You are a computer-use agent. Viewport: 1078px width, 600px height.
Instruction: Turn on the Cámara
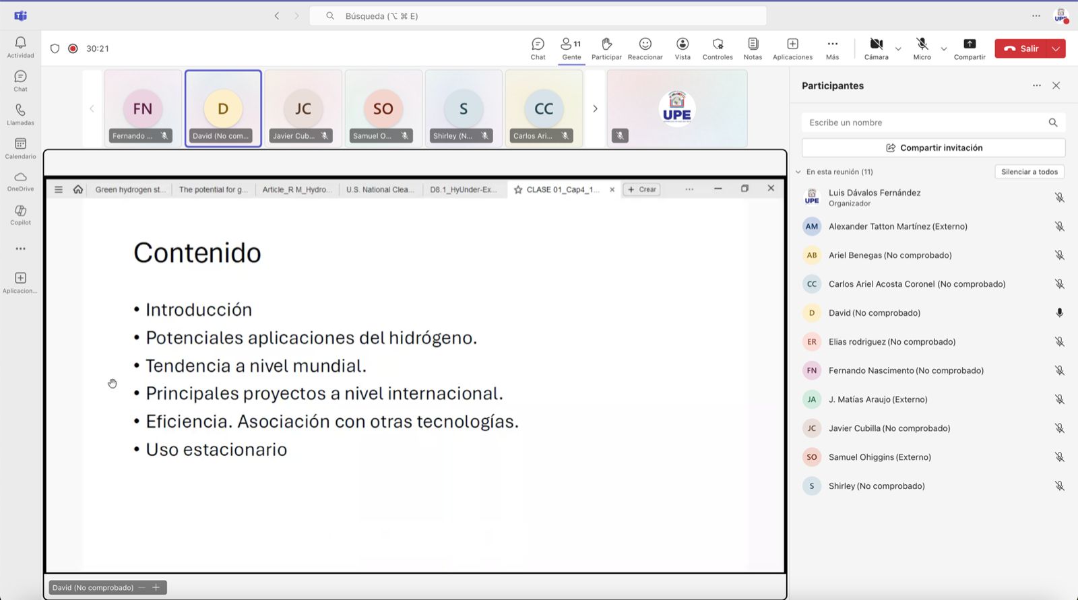click(876, 48)
